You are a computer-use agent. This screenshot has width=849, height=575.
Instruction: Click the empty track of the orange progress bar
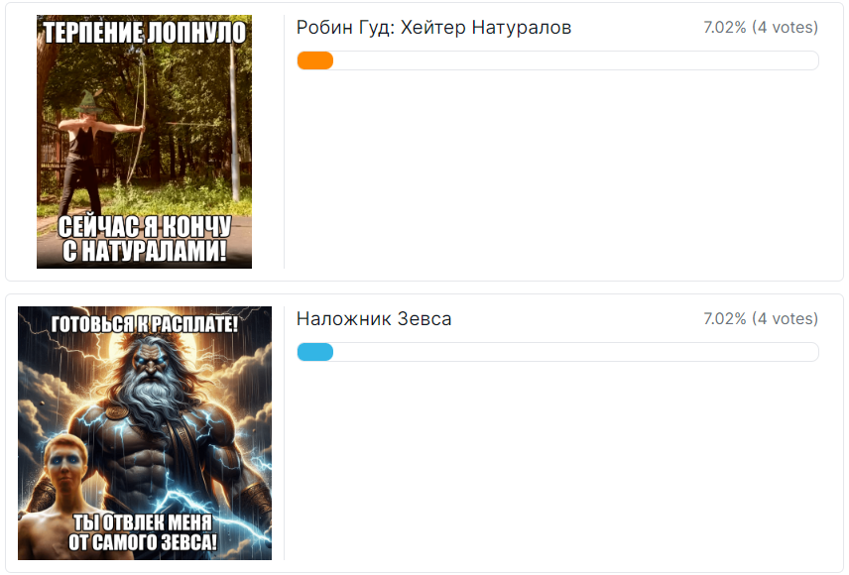[575, 60]
